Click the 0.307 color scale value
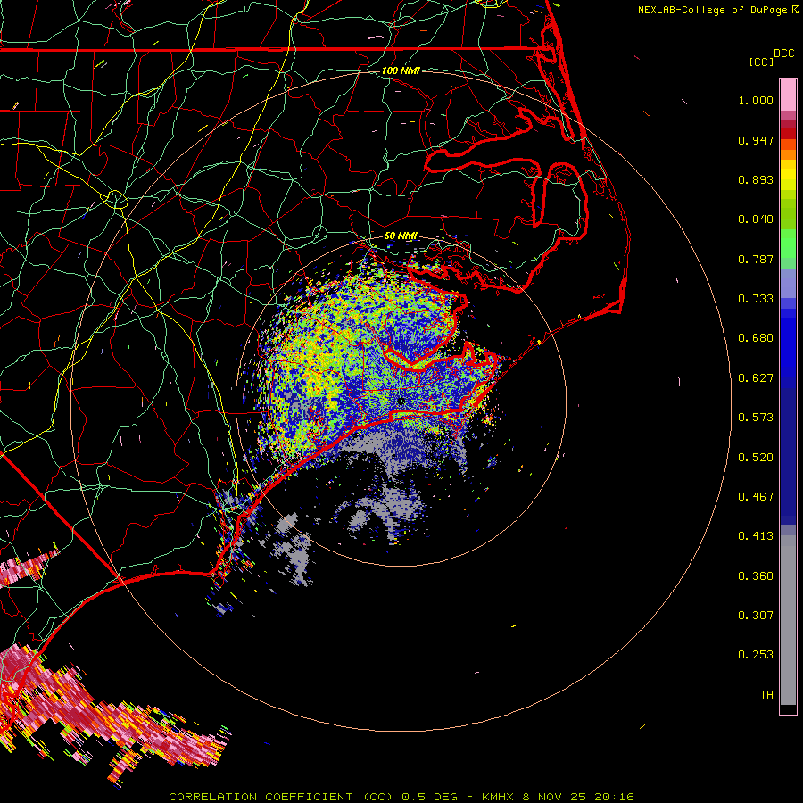Viewport: 803px width, 803px height. tap(756, 616)
